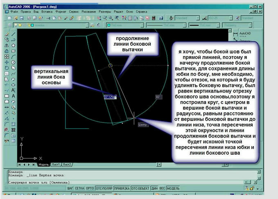Switch to the Лист1 layout tab
The height and width of the screenshot is (199, 278).
[55, 165]
